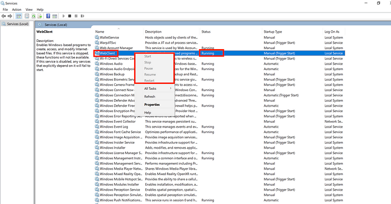Click the Export List toolbar icon
The image size is (391, 204).
40,16
